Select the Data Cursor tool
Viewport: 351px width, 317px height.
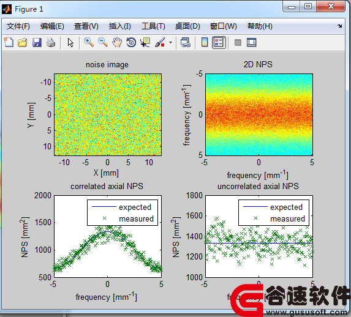(x=145, y=42)
